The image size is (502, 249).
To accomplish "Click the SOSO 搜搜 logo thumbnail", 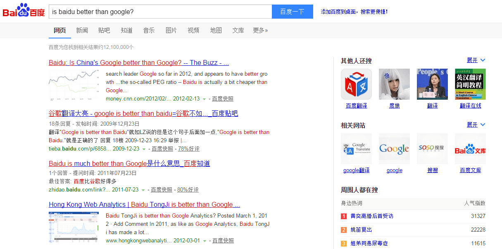I will coord(432,149).
